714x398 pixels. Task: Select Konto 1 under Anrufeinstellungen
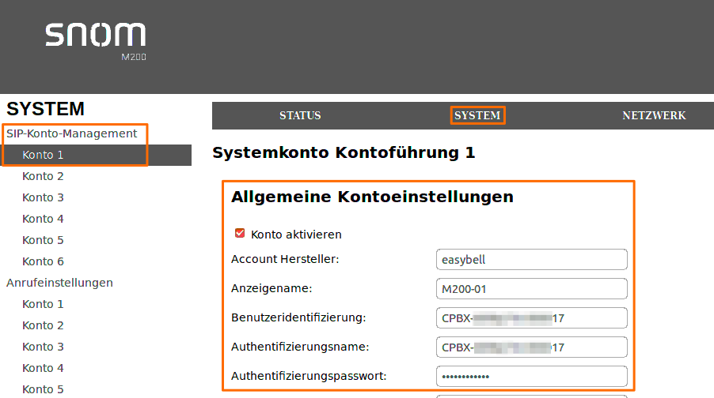(x=44, y=304)
